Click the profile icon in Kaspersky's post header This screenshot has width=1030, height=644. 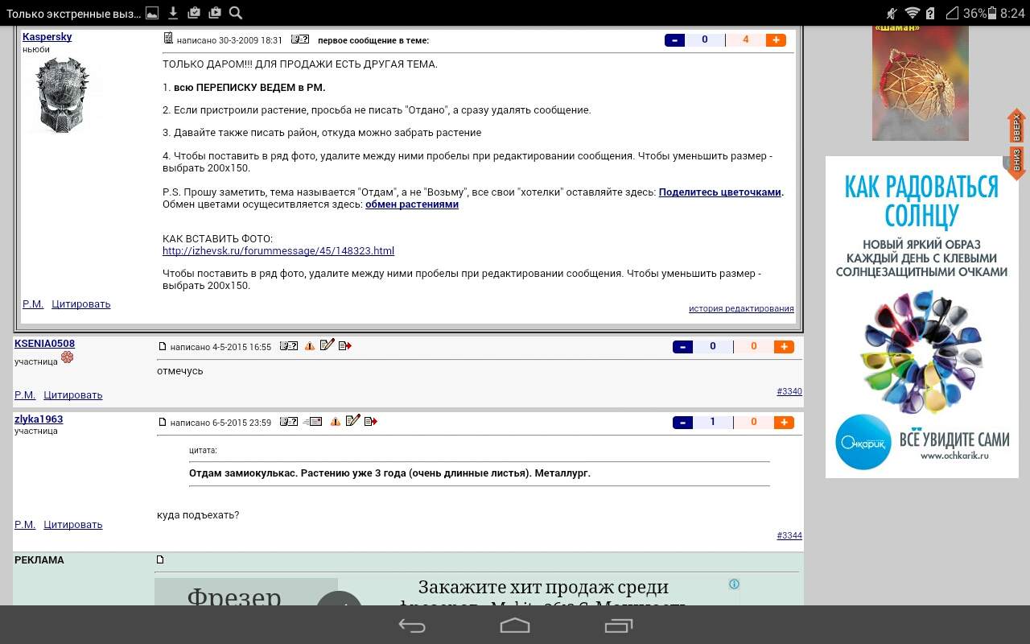[x=300, y=39]
